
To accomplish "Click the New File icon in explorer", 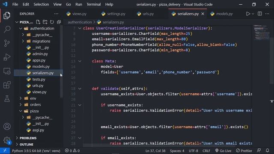I will click(38, 22).
